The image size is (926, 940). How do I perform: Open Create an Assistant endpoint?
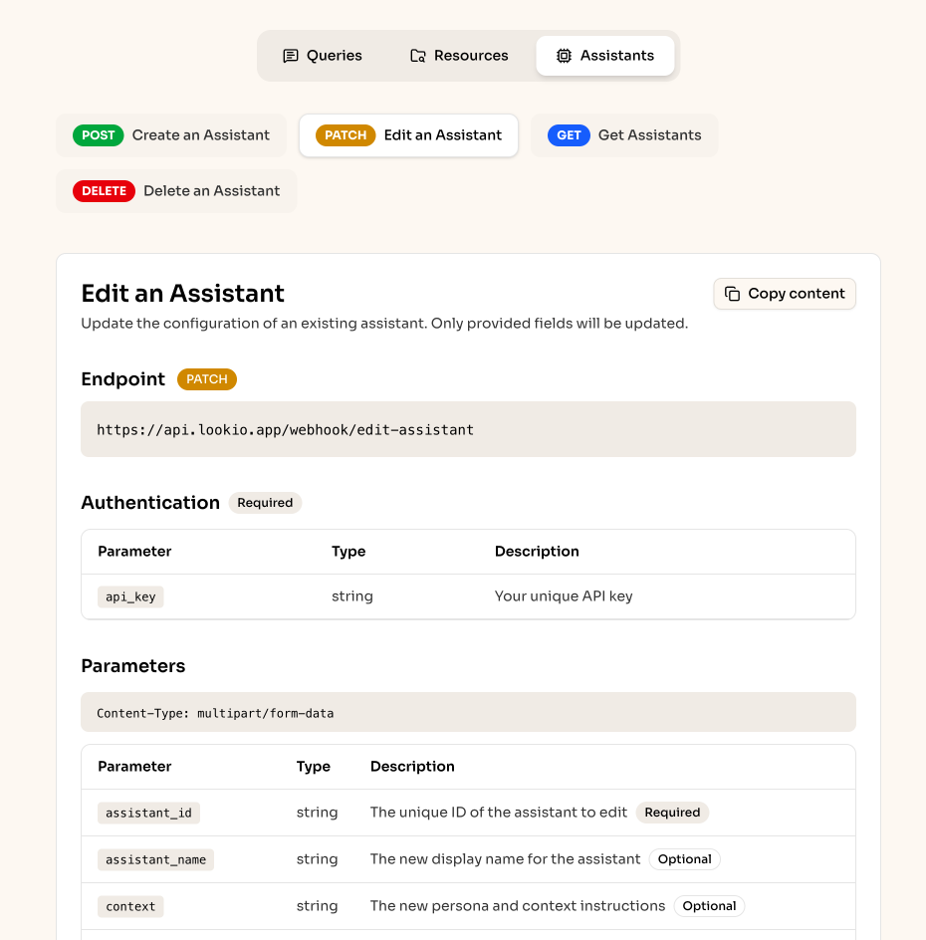point(171,134)
